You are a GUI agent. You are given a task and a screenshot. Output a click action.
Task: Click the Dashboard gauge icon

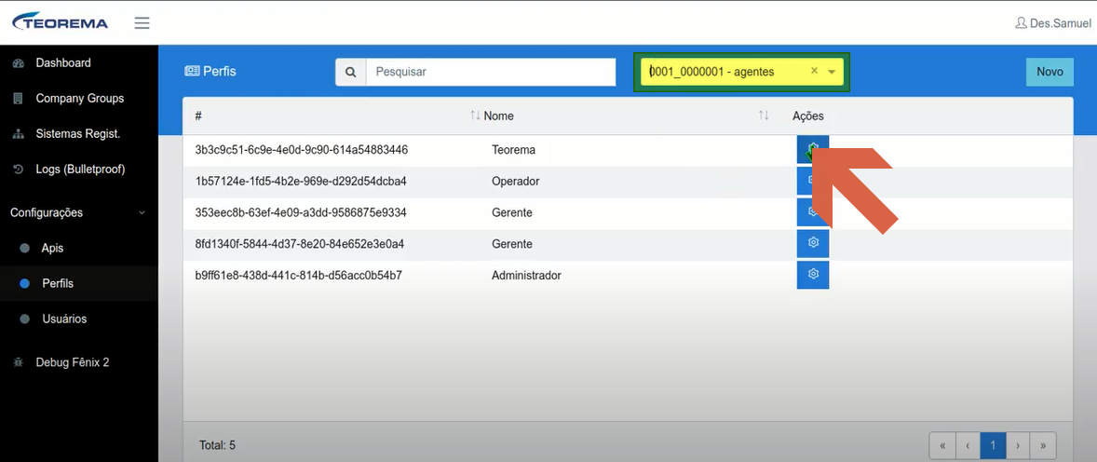(x=19, y=63)
